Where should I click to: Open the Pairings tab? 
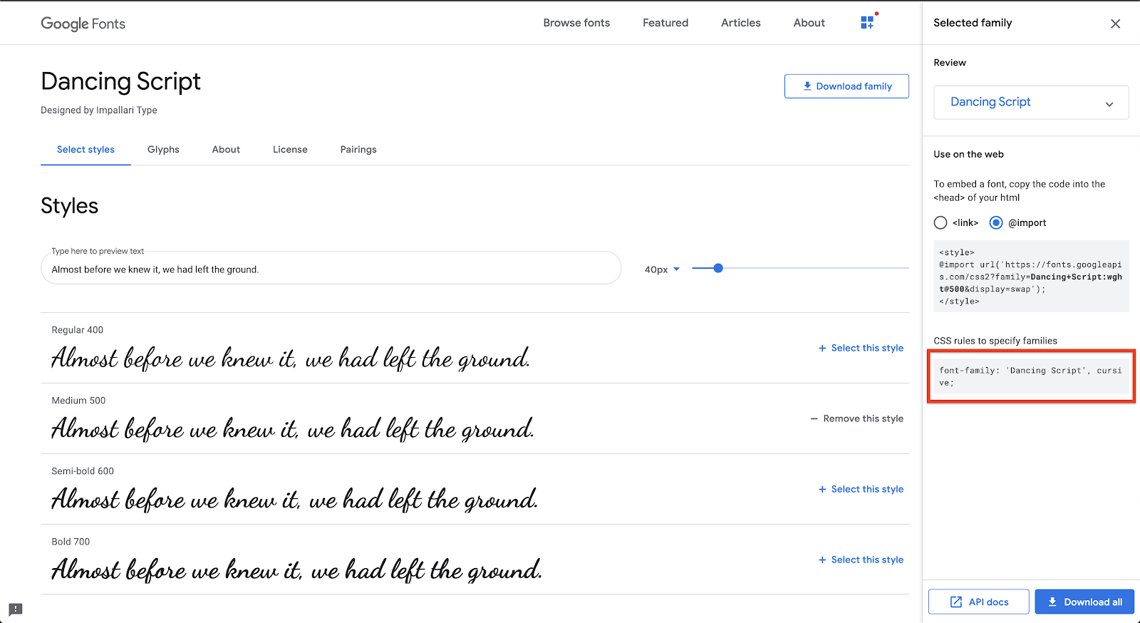click(358, 150)
